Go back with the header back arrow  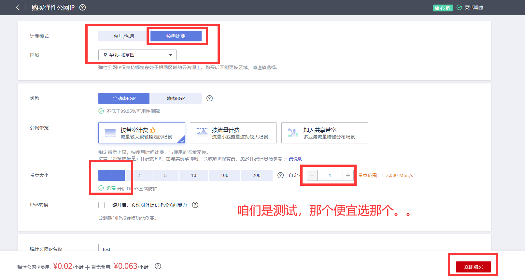click(x=18, y=7)
